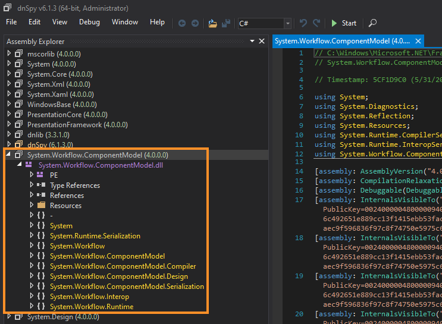Select the System.Design (4.0.0.0) assembly
The height and width of the screenshot is (324, 442).
click(x=63, y=317)
